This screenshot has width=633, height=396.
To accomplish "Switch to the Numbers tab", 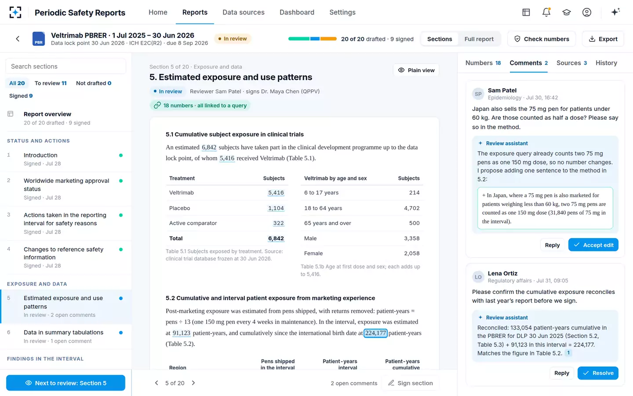I will pos(483,63).
